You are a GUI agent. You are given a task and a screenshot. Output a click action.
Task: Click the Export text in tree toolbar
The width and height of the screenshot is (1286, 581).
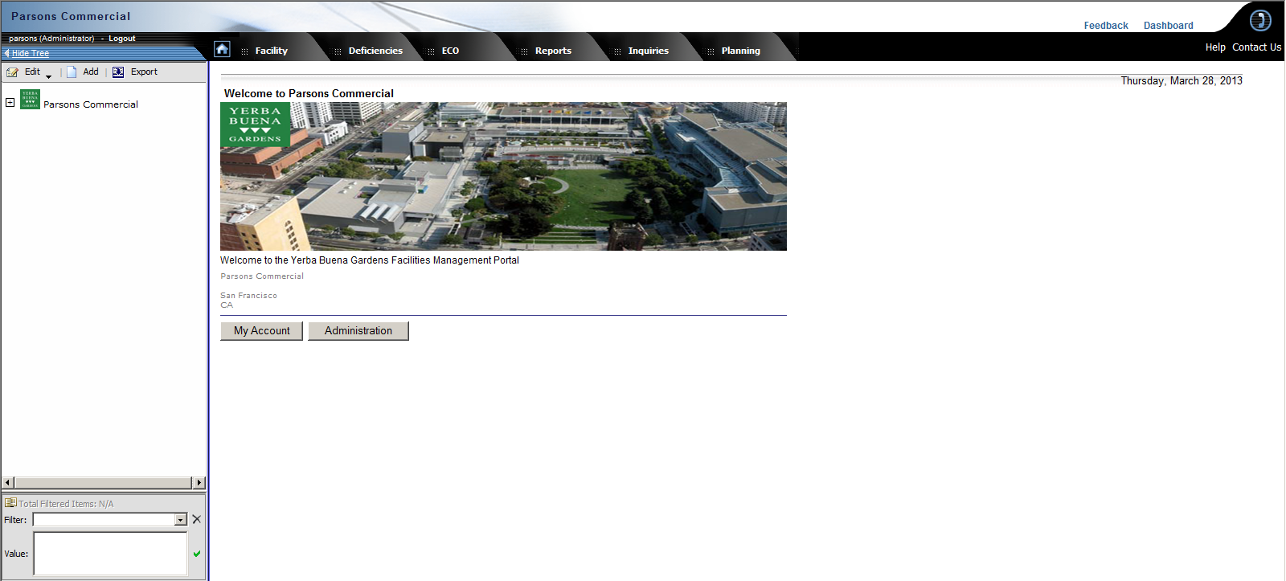click(x=144, y=72)
